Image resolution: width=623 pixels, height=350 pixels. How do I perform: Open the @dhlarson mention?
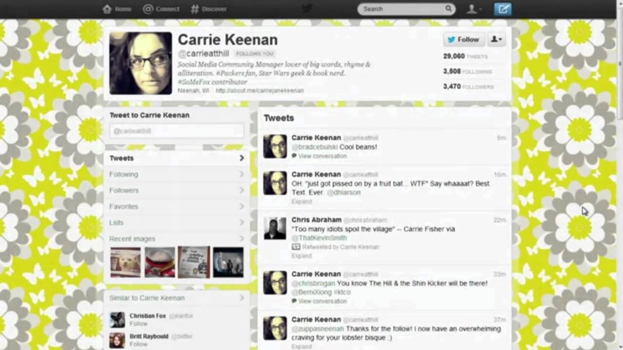click(x=344, y=192)
